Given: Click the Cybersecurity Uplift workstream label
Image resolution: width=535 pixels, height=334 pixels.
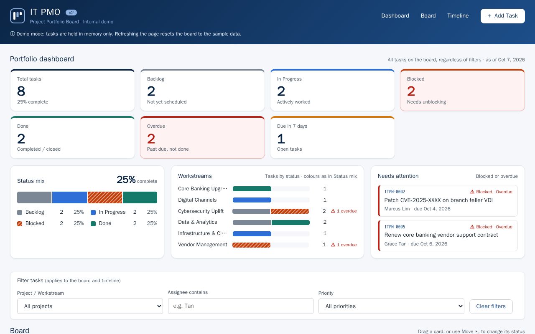Looking at the screenshot, I should pyautogui.click(x=201, y=211).
